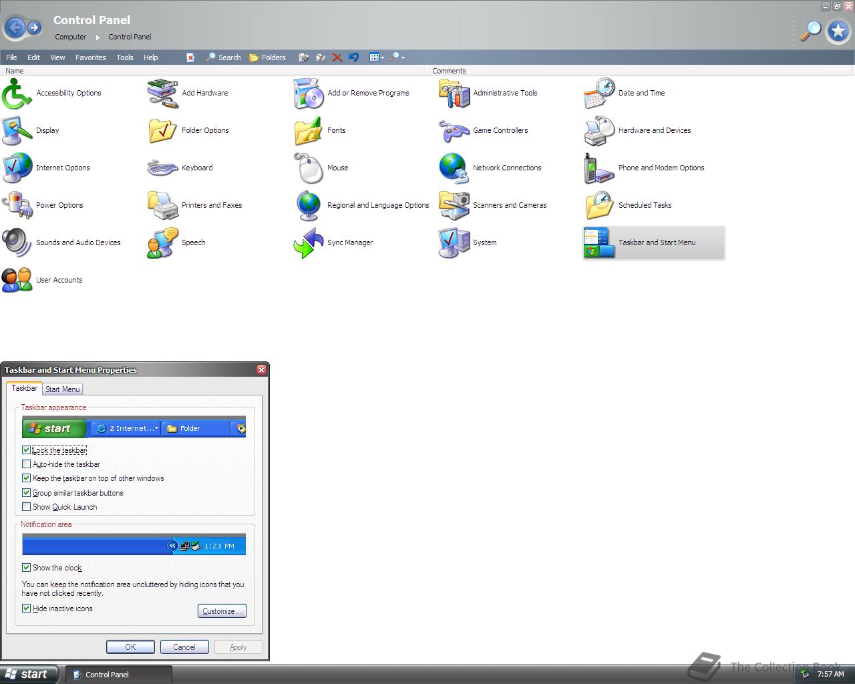This screenshot has width=855, height=684.
Task: Toggle Show the clock checkbox
Action: pos(27,568)
